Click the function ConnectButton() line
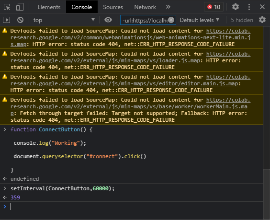The height and width of the screenshot is (220, 270). (52, 129)
